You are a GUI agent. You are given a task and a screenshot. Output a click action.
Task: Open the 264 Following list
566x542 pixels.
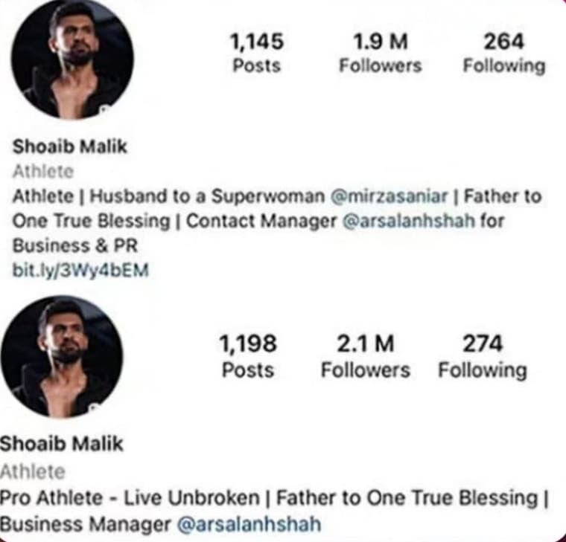[x=503, y=52]
